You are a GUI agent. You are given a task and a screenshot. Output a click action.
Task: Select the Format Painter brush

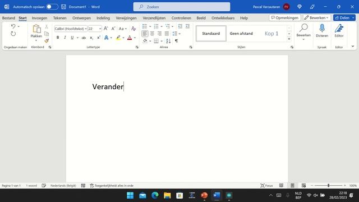coord(47,41)
